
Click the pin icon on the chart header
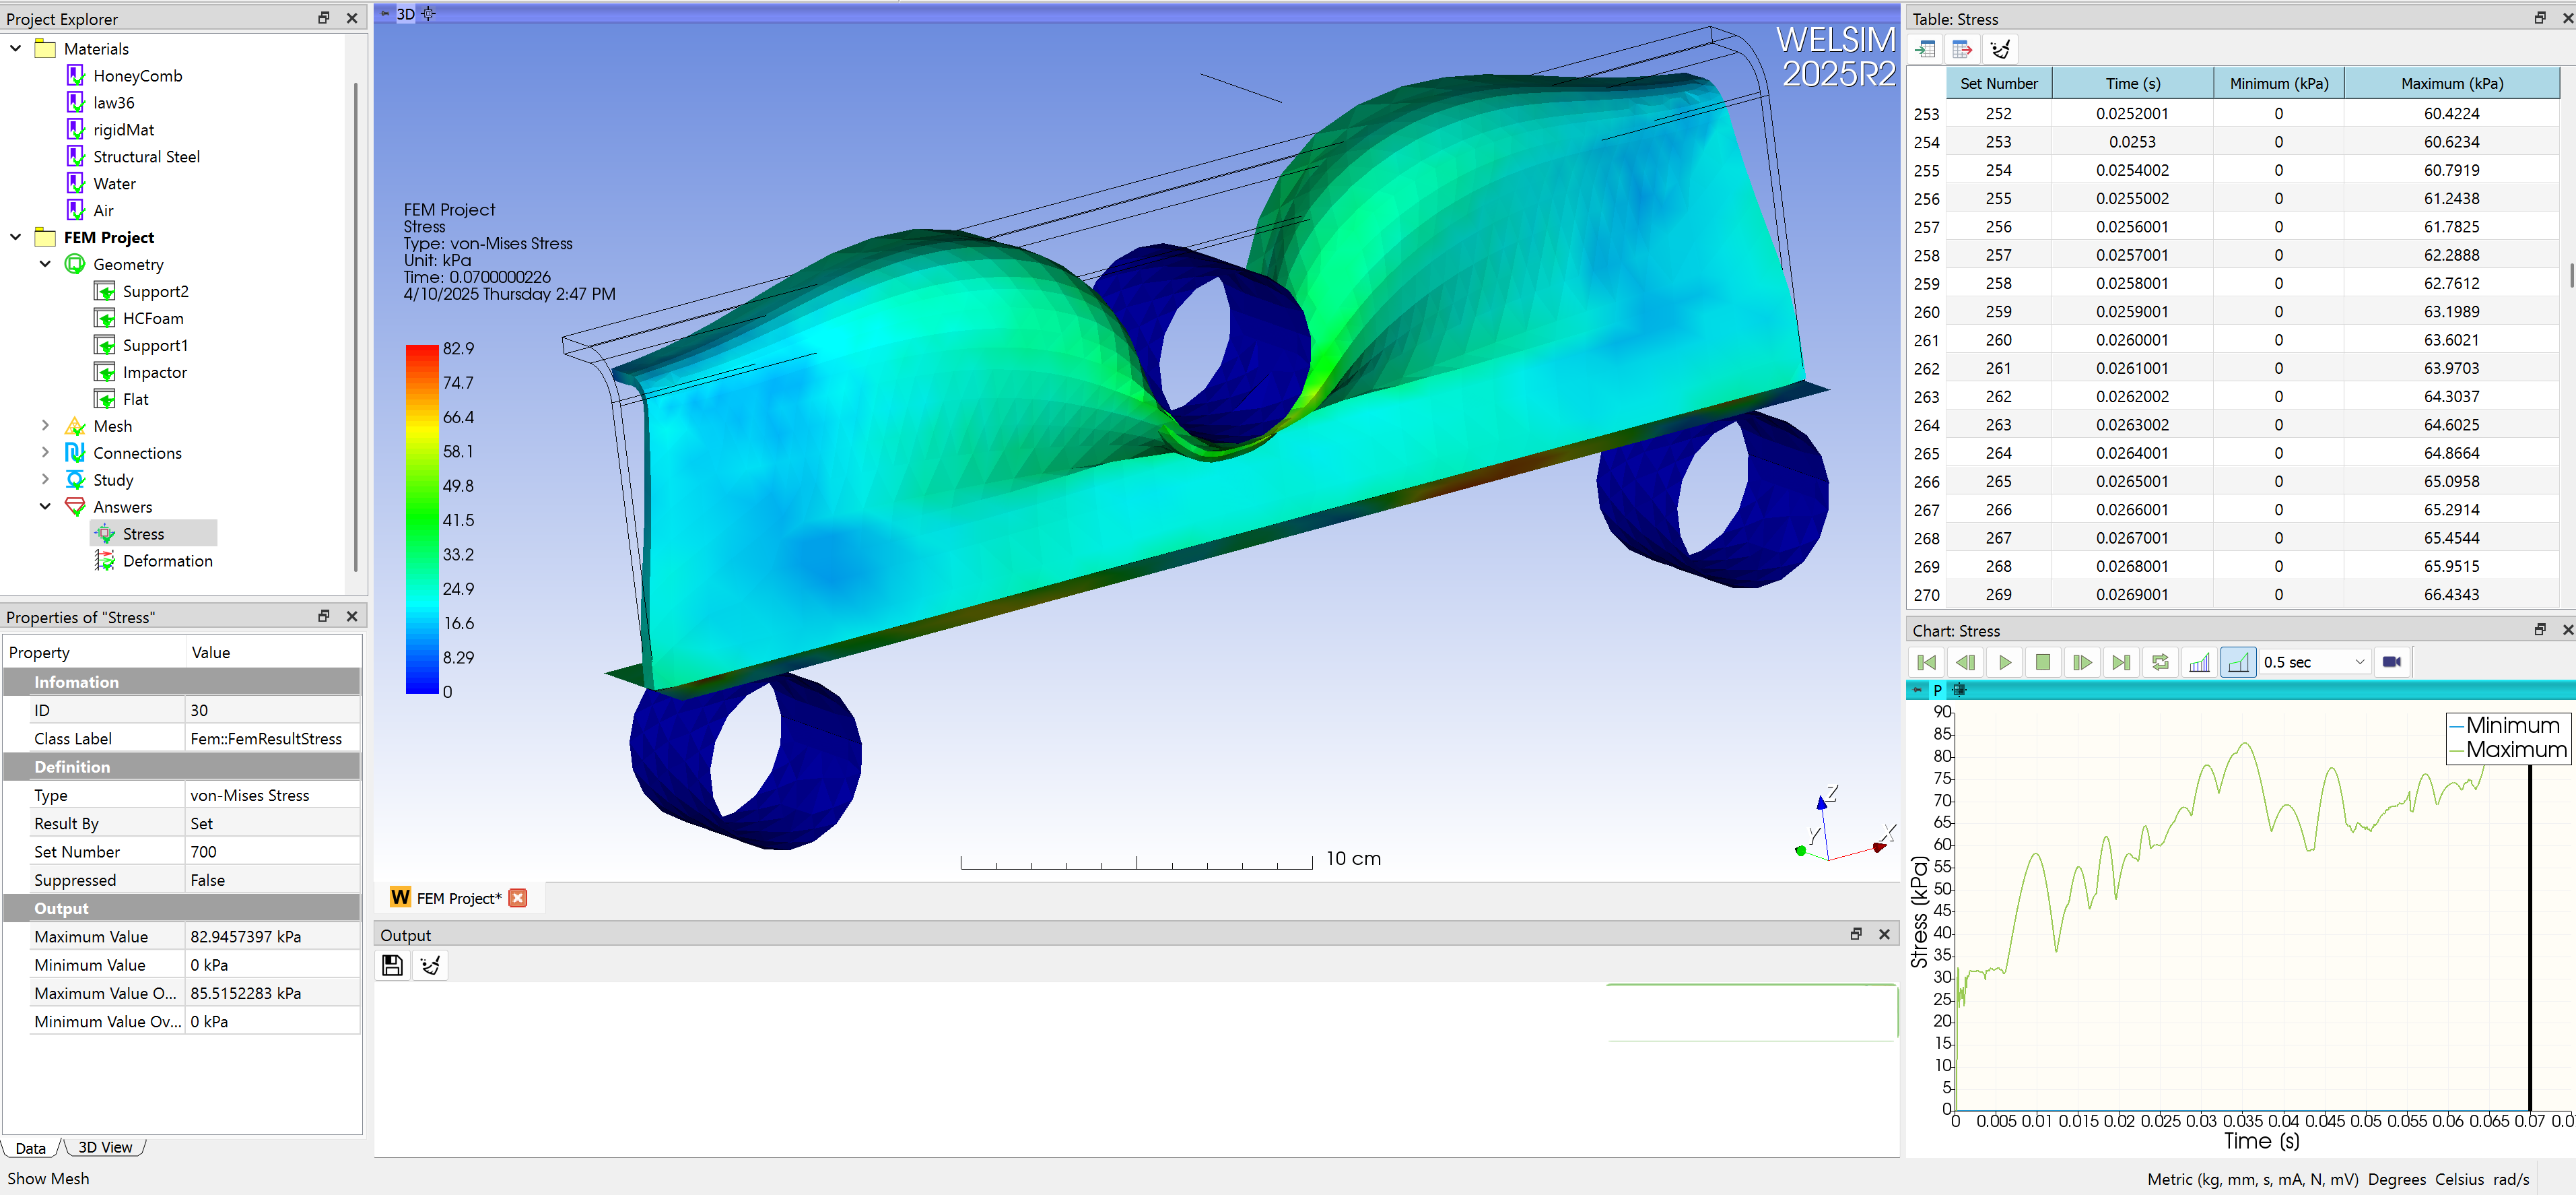[x=1917, y=690]
